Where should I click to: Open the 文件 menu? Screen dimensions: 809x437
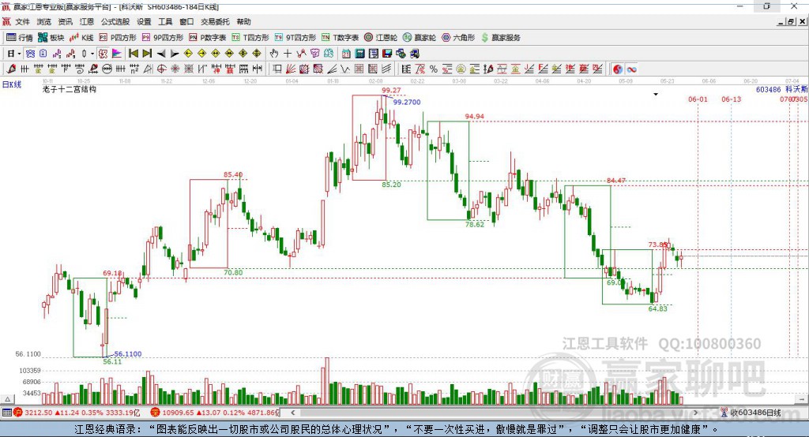click(22, 21)
